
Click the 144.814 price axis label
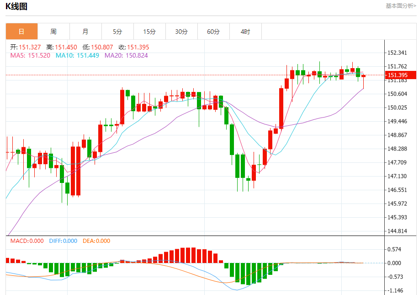click(398, 231)
